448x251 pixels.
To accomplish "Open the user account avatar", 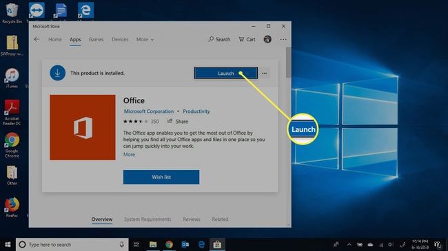I will 267,39.
